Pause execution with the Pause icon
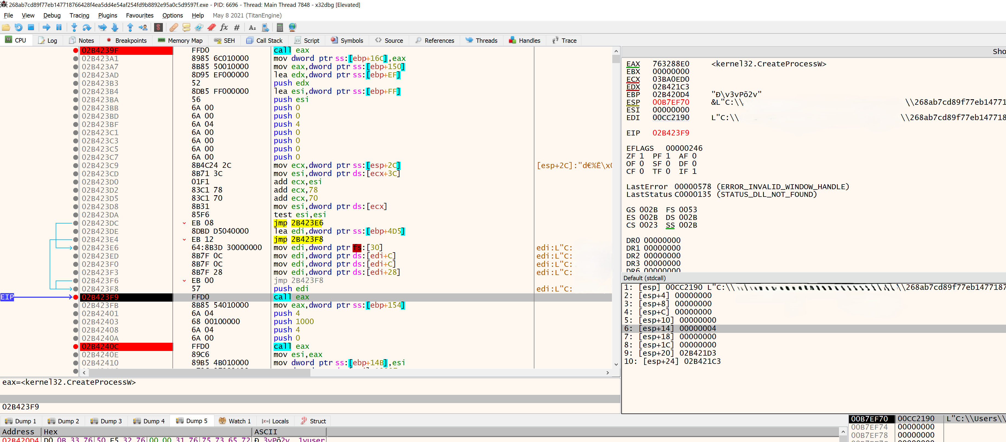This screenshot has height=442, width=1006. tap(59, 27)
